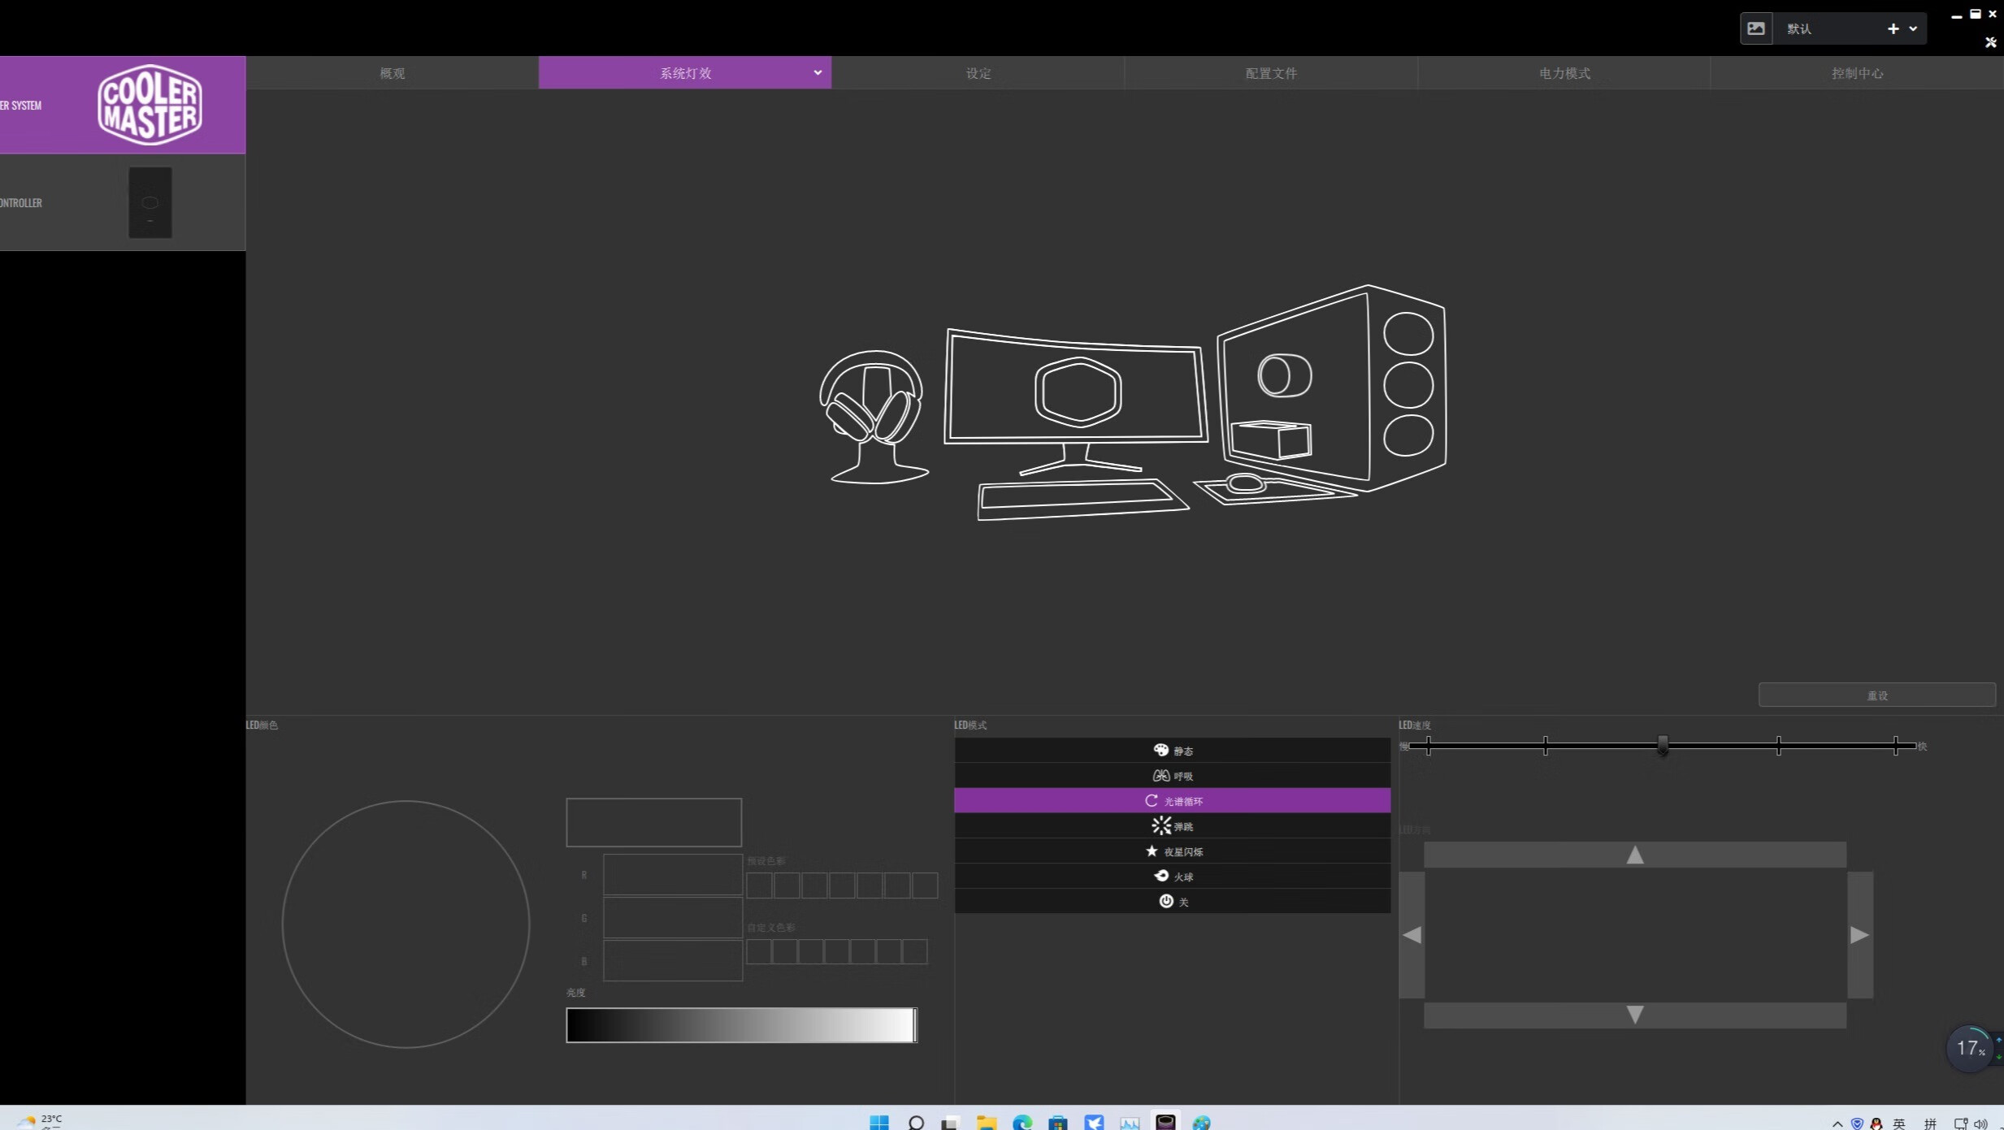Switch to the 设定 tab
2004x1130 pixels.
(978, 73)
